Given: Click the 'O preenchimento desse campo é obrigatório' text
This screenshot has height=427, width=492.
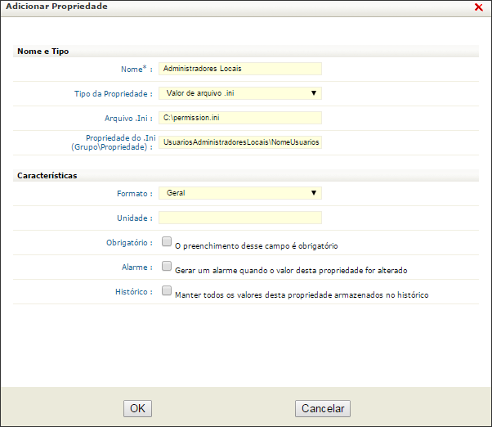Looking at the screenshot, I should 257,246.
